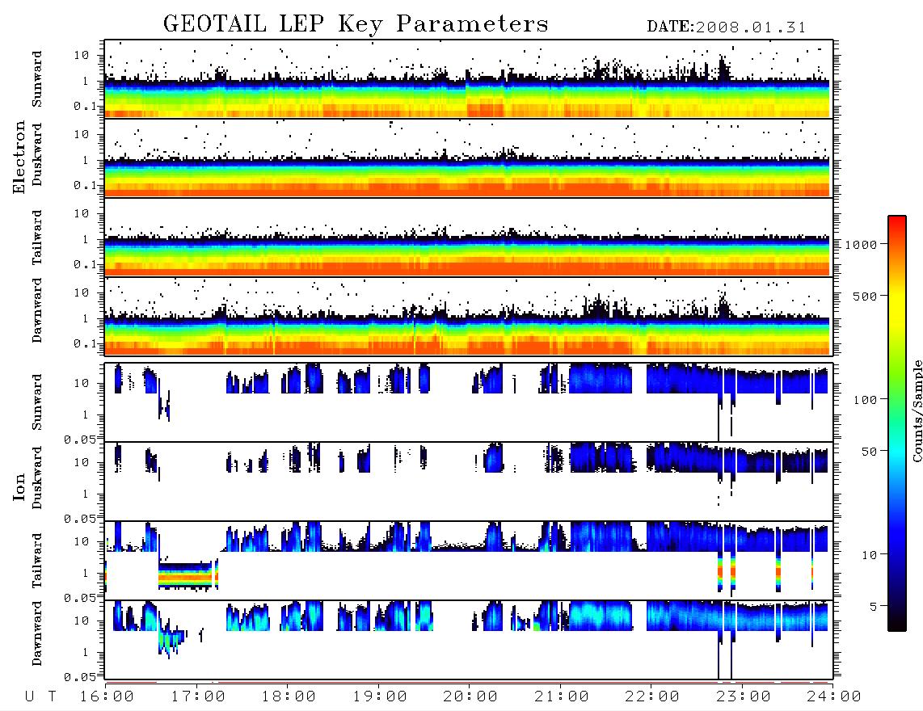
Task: Select the Electron "Sunward" panel label
Action: coord(37,79)
